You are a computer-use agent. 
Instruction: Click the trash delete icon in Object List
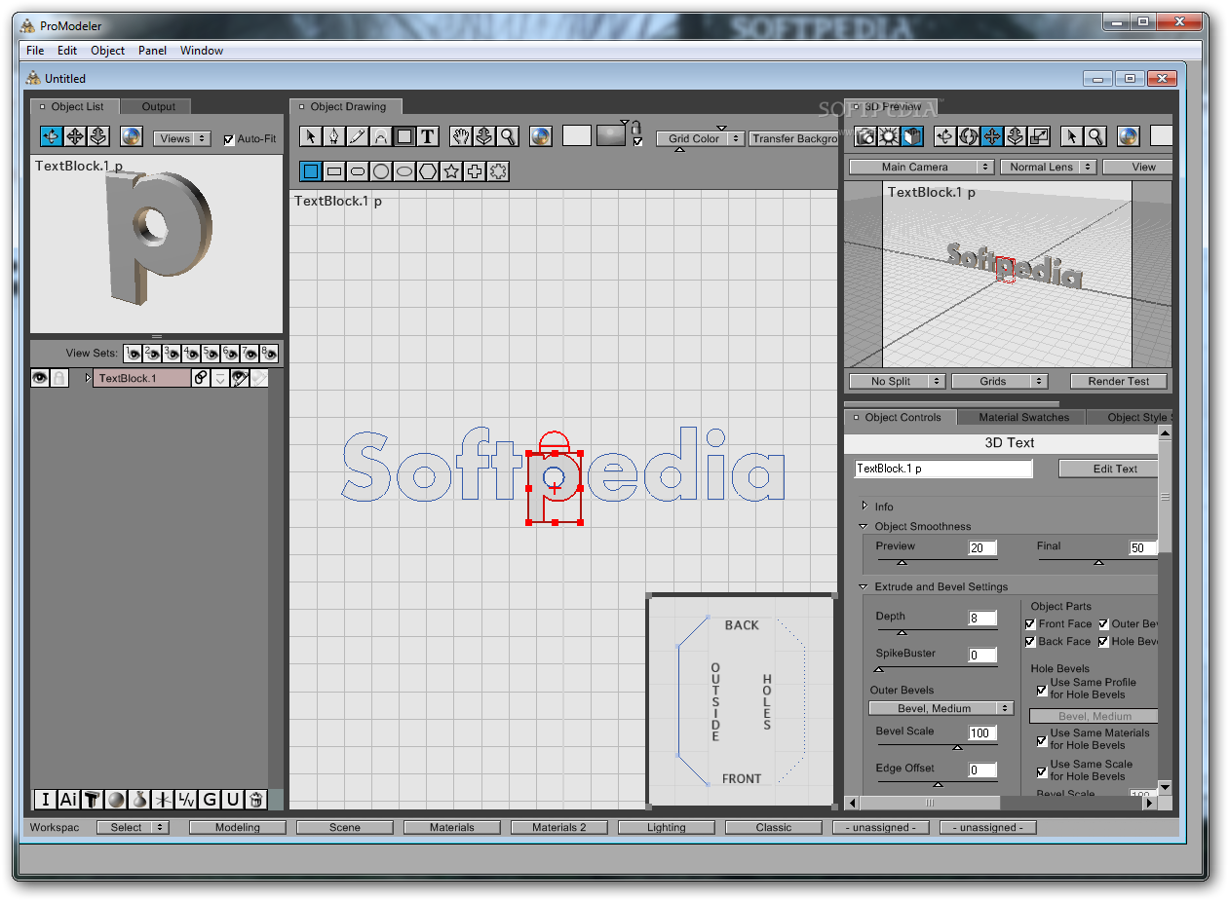pyautogui.click(x=255, y=799)
